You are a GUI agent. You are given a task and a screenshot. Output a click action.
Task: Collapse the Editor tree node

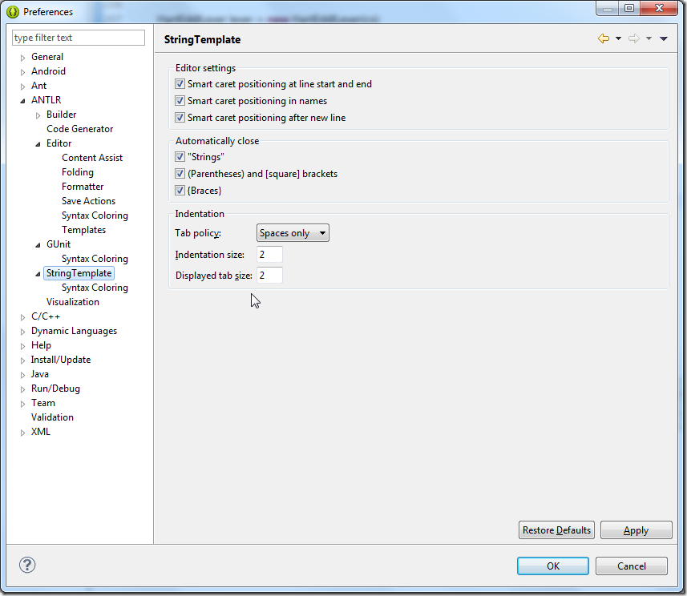coord(38,144)
